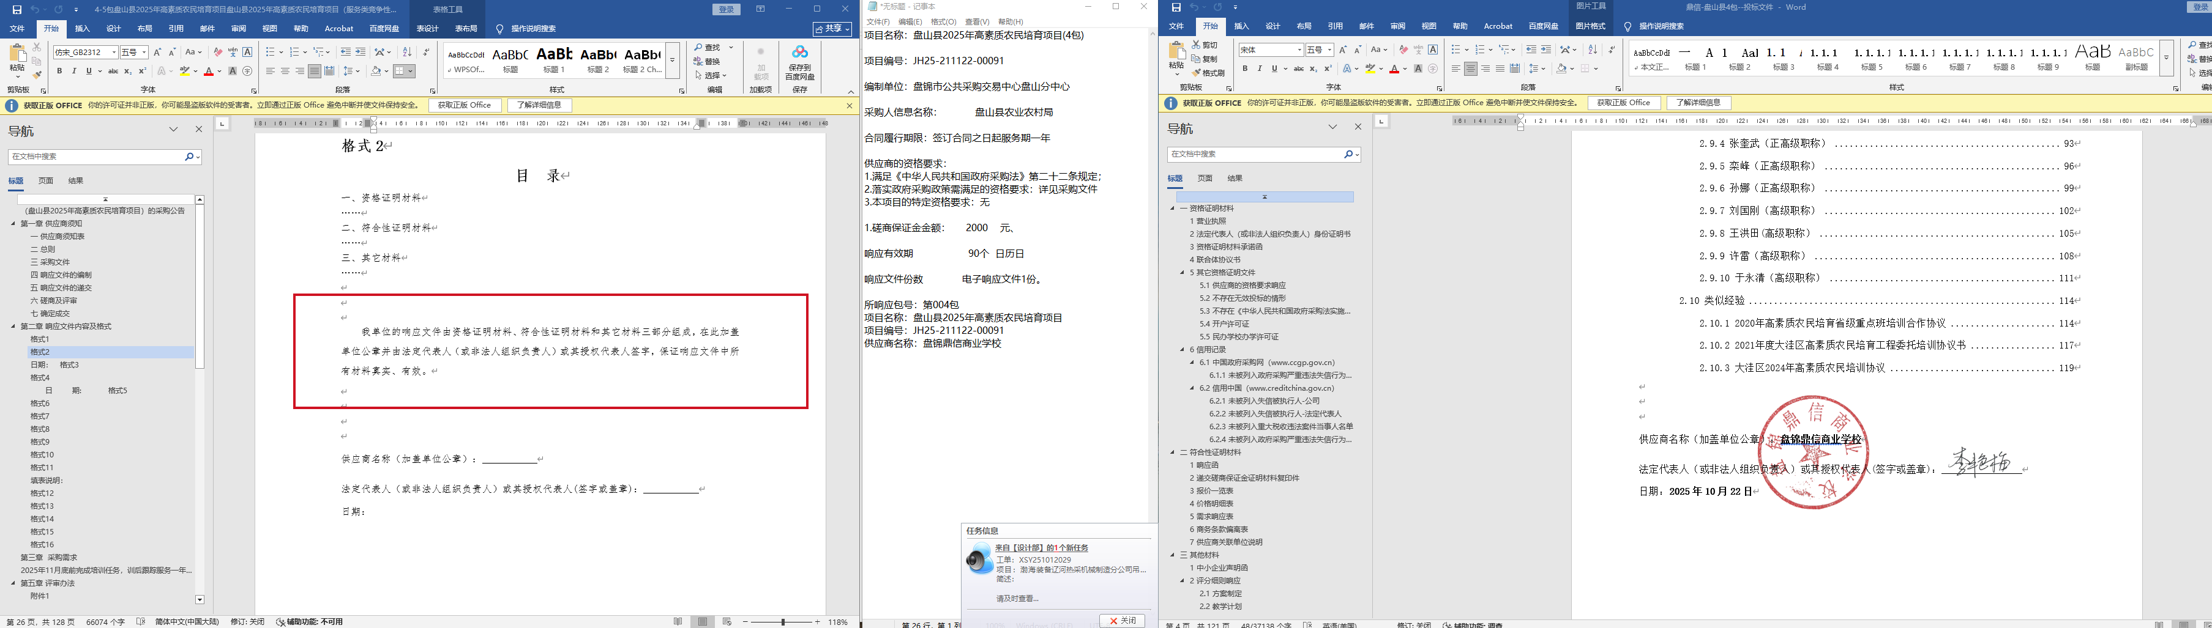This screenshot has height=628, width=2212.
Task: Click 关闭 button in 任务信息 popup
Action: pos(1123,620)
